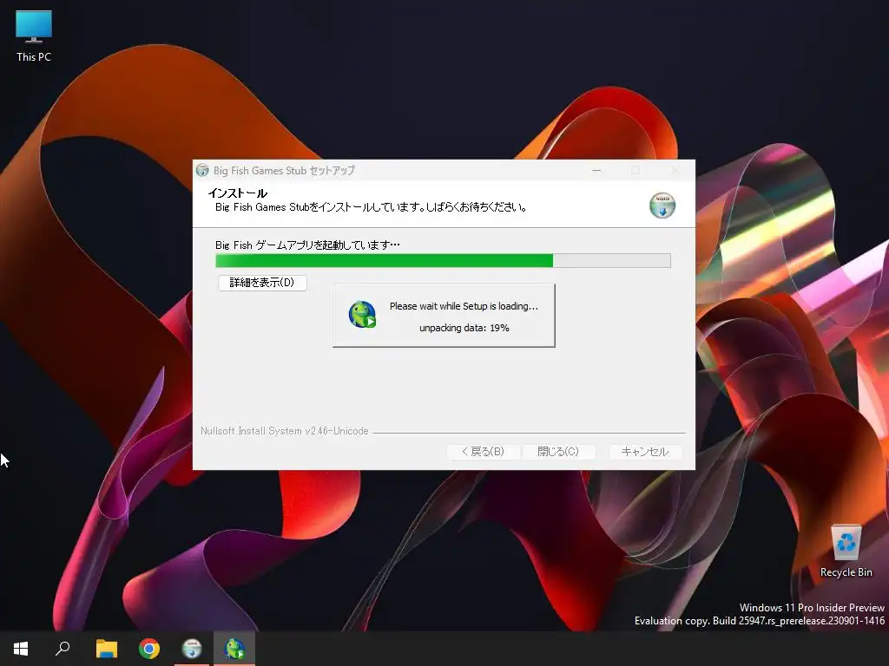This screenshot has width=889, height=666.
Task: Show details with 詳細を表示(D) button
Action: (x=262, y=283)
